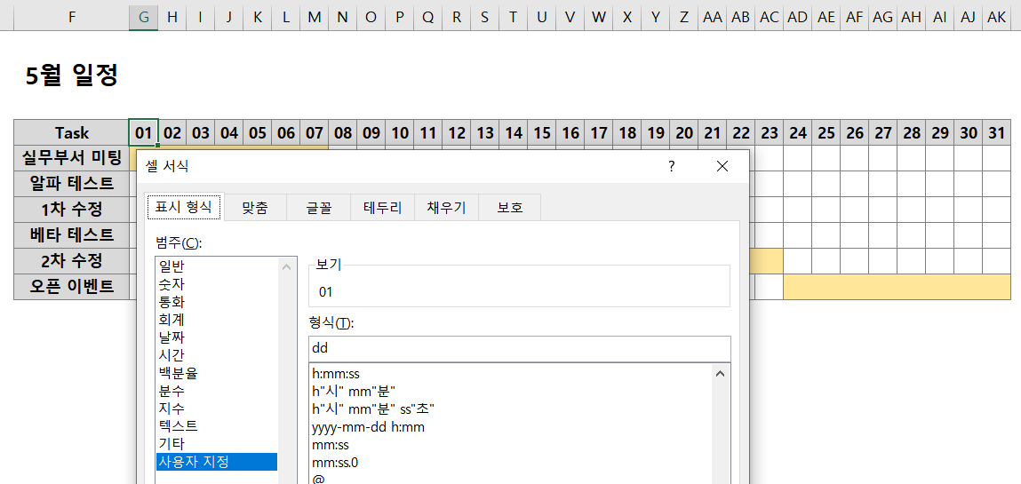Choose yyyy-mm-dd h:mm format

[511, 427]
